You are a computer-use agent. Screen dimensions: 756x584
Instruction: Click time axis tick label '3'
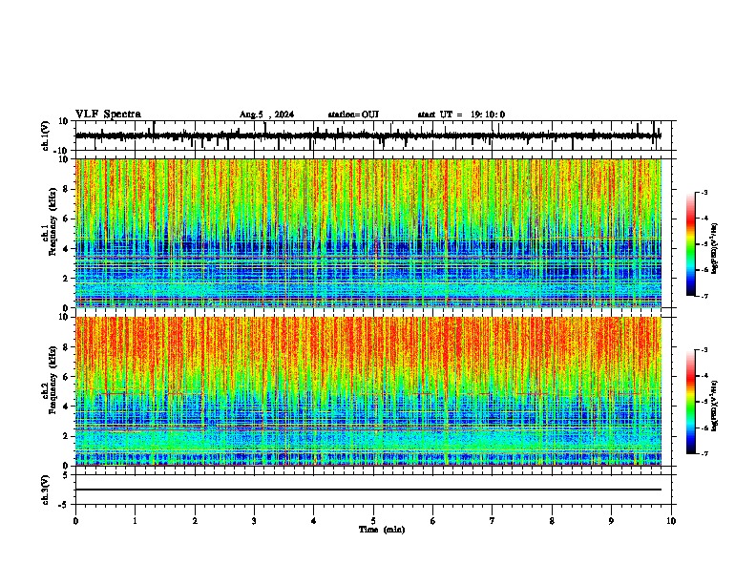point(254,521)
